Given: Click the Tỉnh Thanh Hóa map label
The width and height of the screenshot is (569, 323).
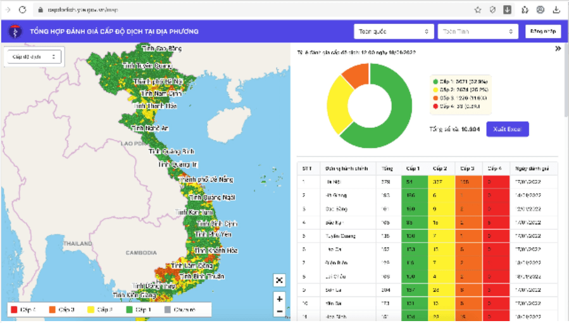Looking at the screenshot, I should [x=155, y=106].
